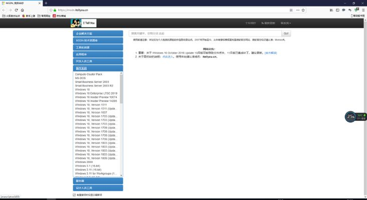The image size is (367, 200).
Task: Open the 京东商城 bookmark
Action: 59,16
